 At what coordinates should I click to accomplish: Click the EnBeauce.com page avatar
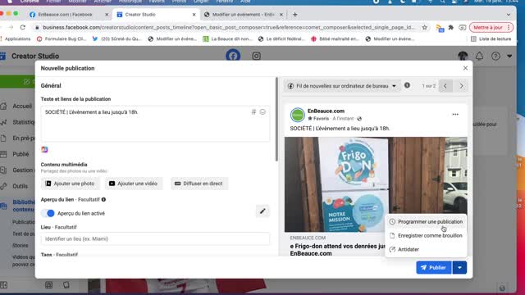pos(297,115)
